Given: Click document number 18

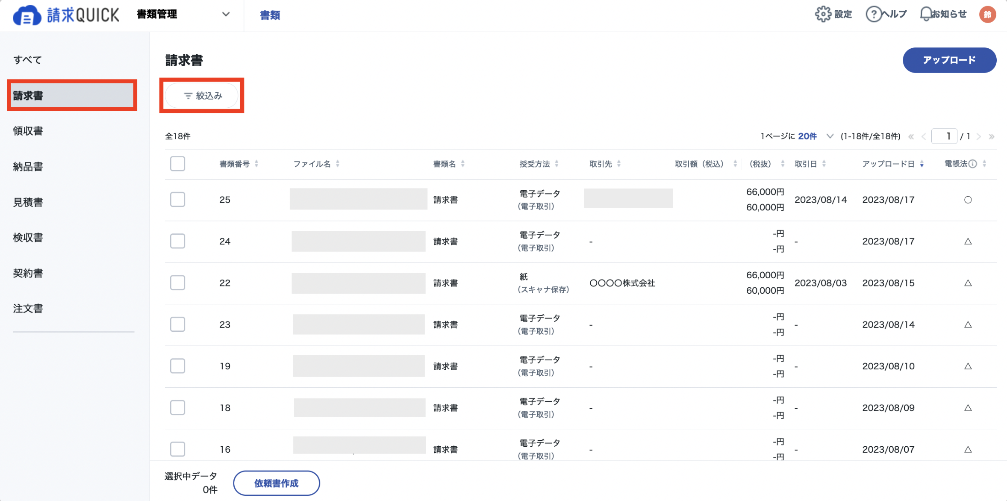Looking at the screenshot, I should (225, 408).
